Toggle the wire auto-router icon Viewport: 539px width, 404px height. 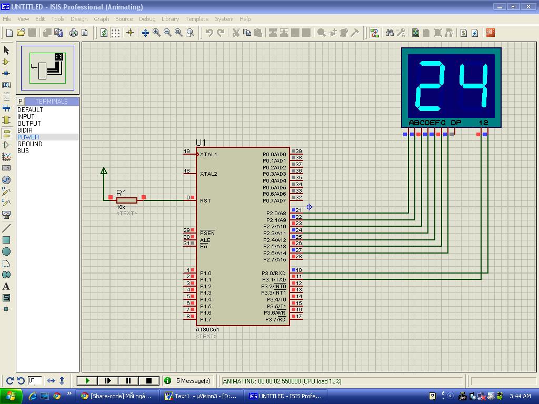coord(374,33)
